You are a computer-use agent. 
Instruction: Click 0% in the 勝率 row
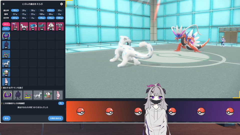(59, 14)
